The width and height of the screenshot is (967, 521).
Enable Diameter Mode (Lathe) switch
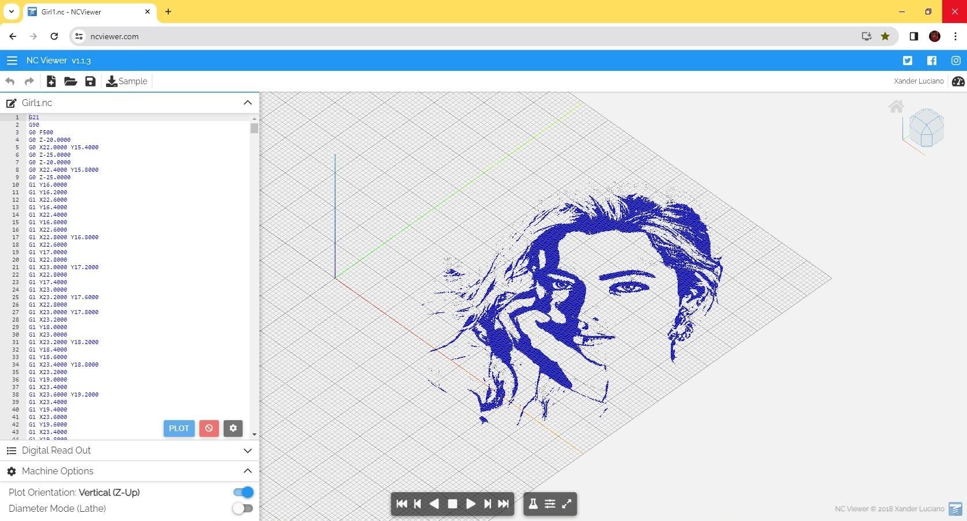click(243, 508)
